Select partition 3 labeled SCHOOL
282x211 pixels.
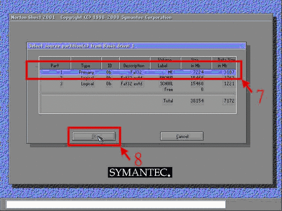pos(138,84)
